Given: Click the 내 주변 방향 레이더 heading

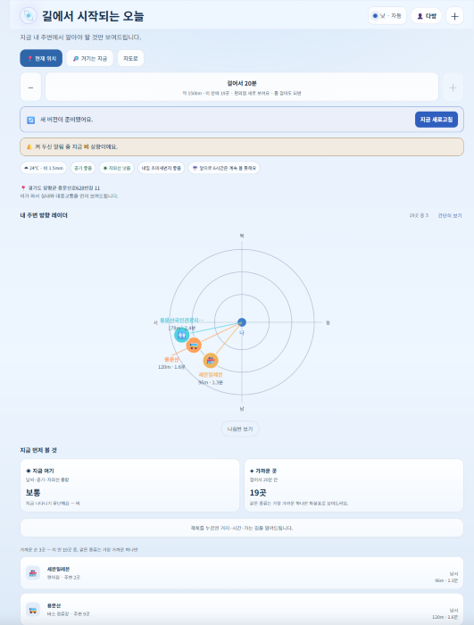Looking at the screenshot, I should [x=44, y=215].
